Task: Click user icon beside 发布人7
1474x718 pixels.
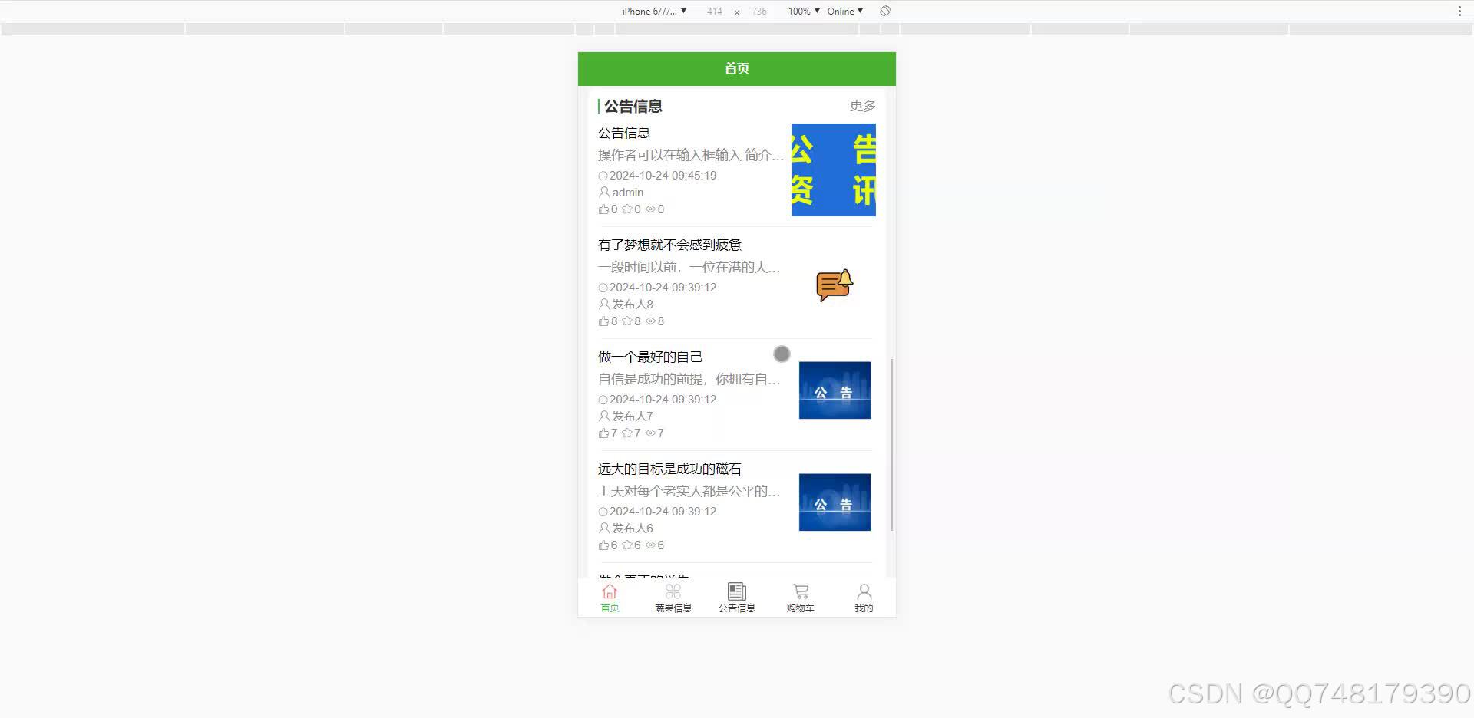Action: (604, 417)
